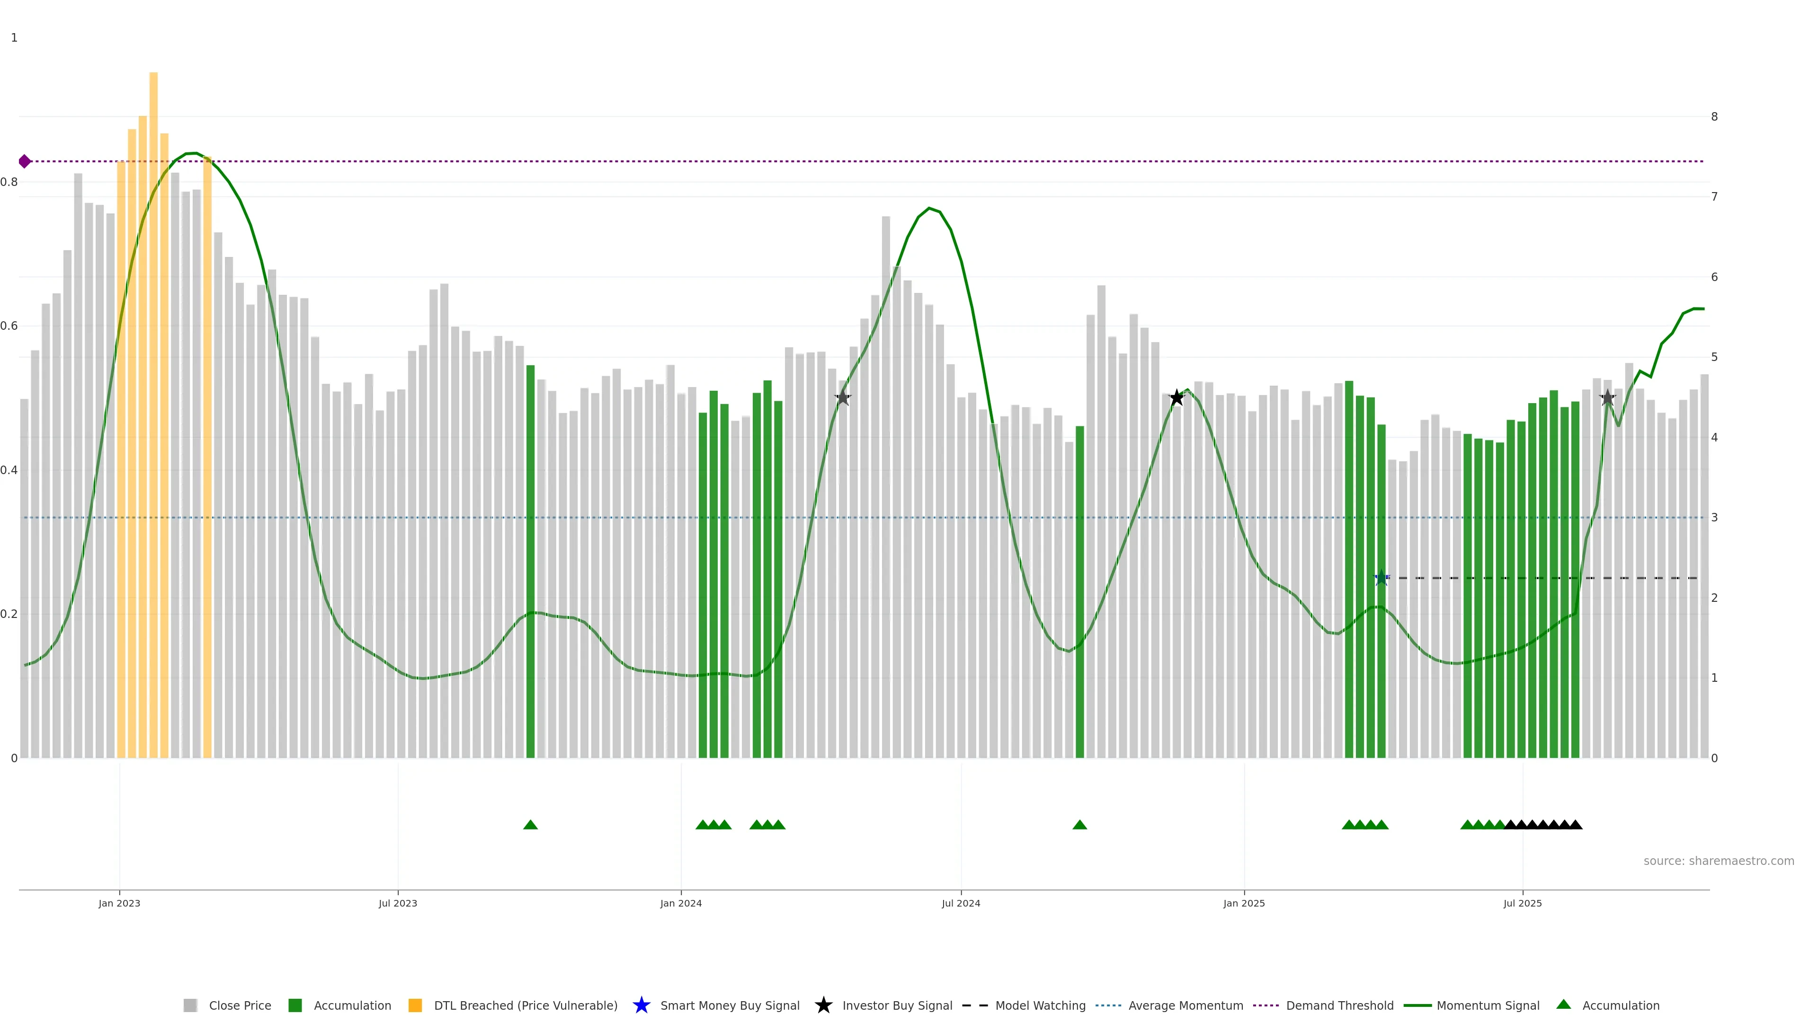The image size is (1818, 1022).
Task: Toggle Demand Threshold legend entry
Action: pyautogui.click(x=1339, y=1005)
